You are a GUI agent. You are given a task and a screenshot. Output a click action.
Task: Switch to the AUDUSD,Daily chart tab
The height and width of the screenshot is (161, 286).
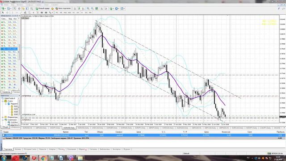pos(69,128)
